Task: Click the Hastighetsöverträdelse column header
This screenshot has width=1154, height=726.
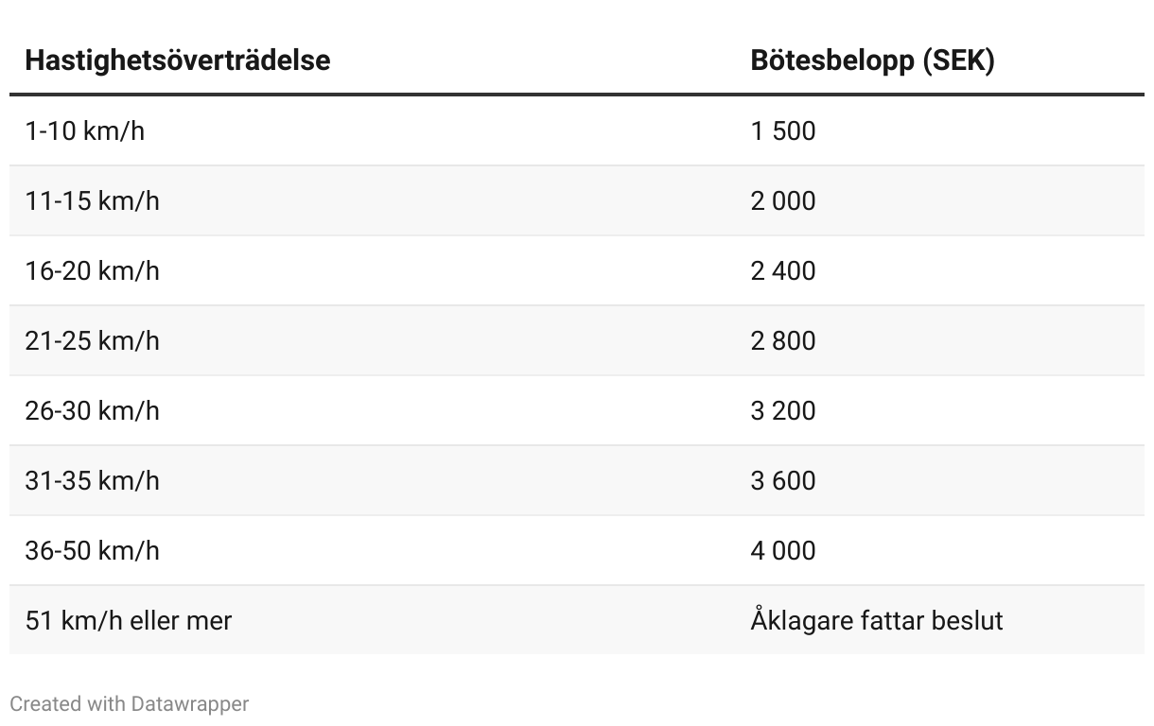Action: pos(178,60)
